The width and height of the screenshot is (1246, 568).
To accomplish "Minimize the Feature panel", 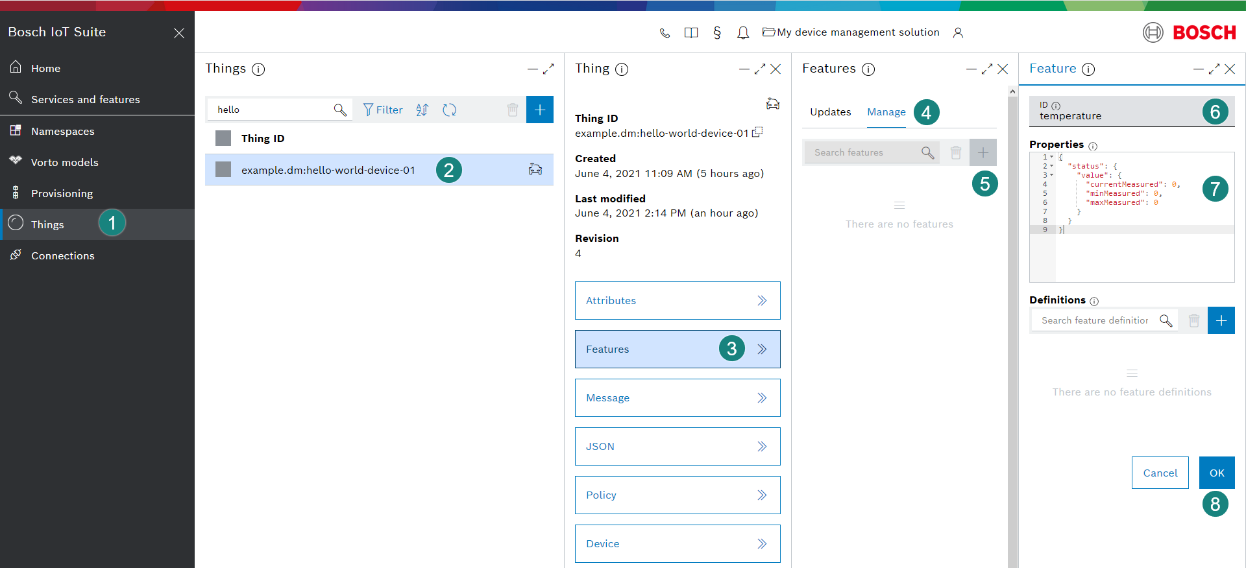I will pos(1199,69).
